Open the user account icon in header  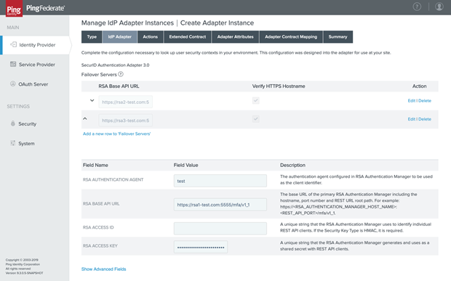439,7
